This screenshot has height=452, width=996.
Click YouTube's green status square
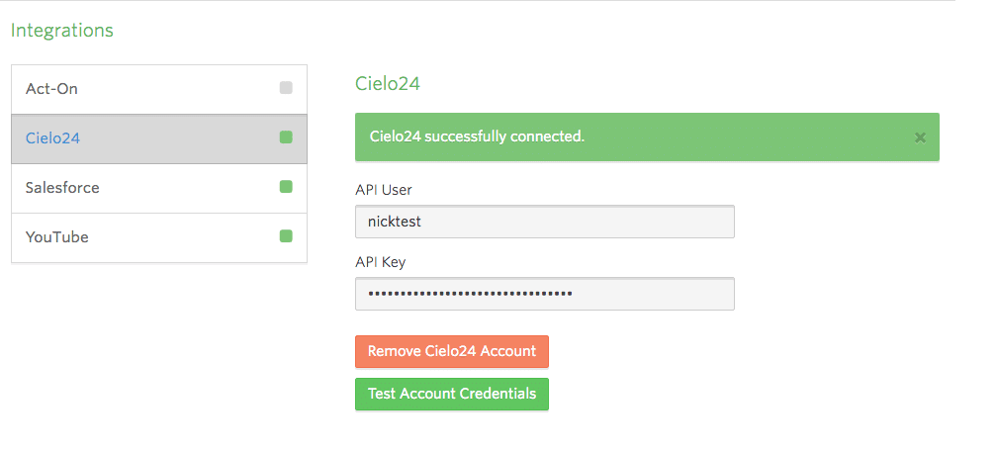pyautogui.click(x=286, y=236)
